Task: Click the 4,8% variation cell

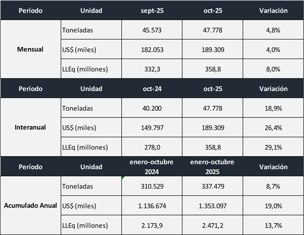Action: pos(273,30)
